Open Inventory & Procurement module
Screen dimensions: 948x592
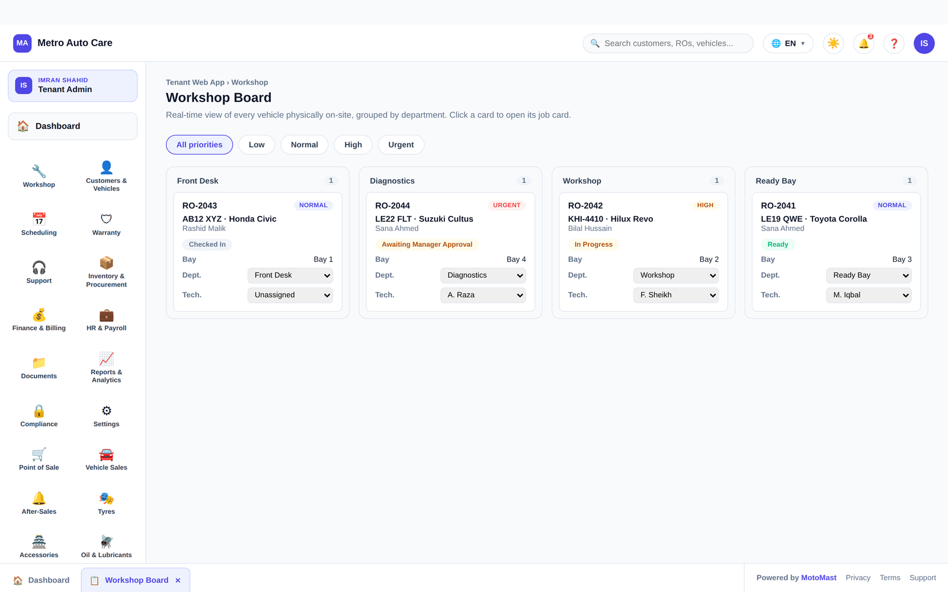point(107,272)
